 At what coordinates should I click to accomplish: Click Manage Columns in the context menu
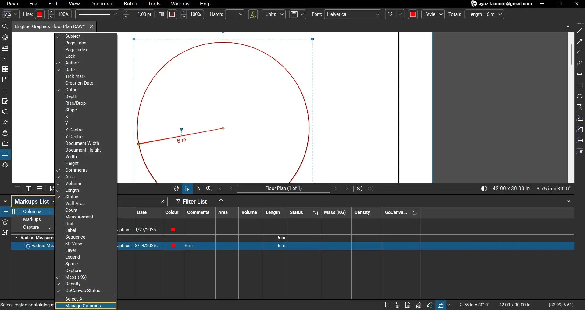click(85, 306)
